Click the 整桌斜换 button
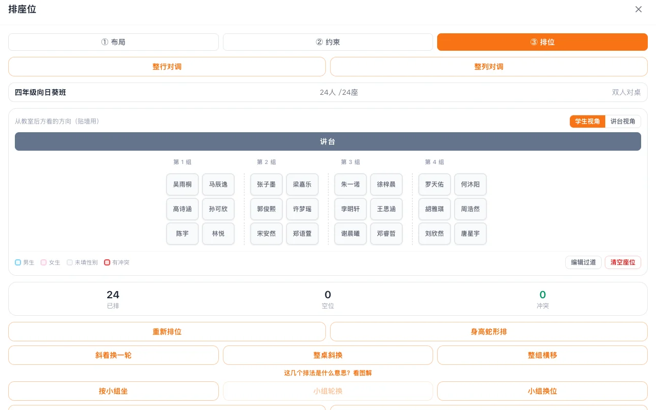656x410 pixels. pyautogui.click(x=328, y=355)
